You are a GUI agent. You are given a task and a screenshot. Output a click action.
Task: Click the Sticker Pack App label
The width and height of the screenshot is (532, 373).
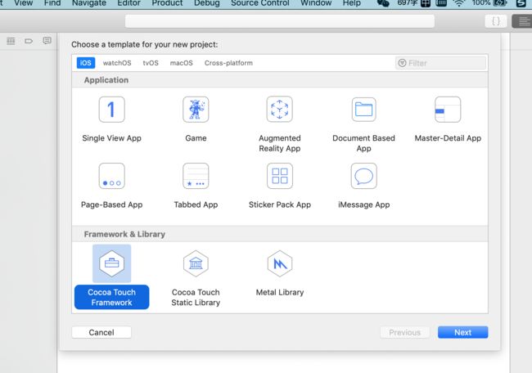click(x=280, y=204)
